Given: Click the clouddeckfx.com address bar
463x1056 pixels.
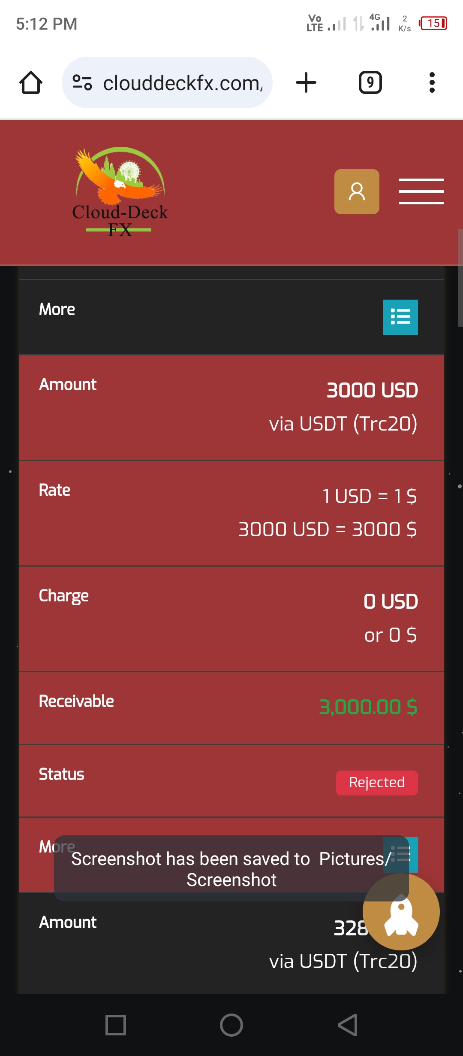Looking at the screenshot, I should pyautogui.click(x=182, y=82).
